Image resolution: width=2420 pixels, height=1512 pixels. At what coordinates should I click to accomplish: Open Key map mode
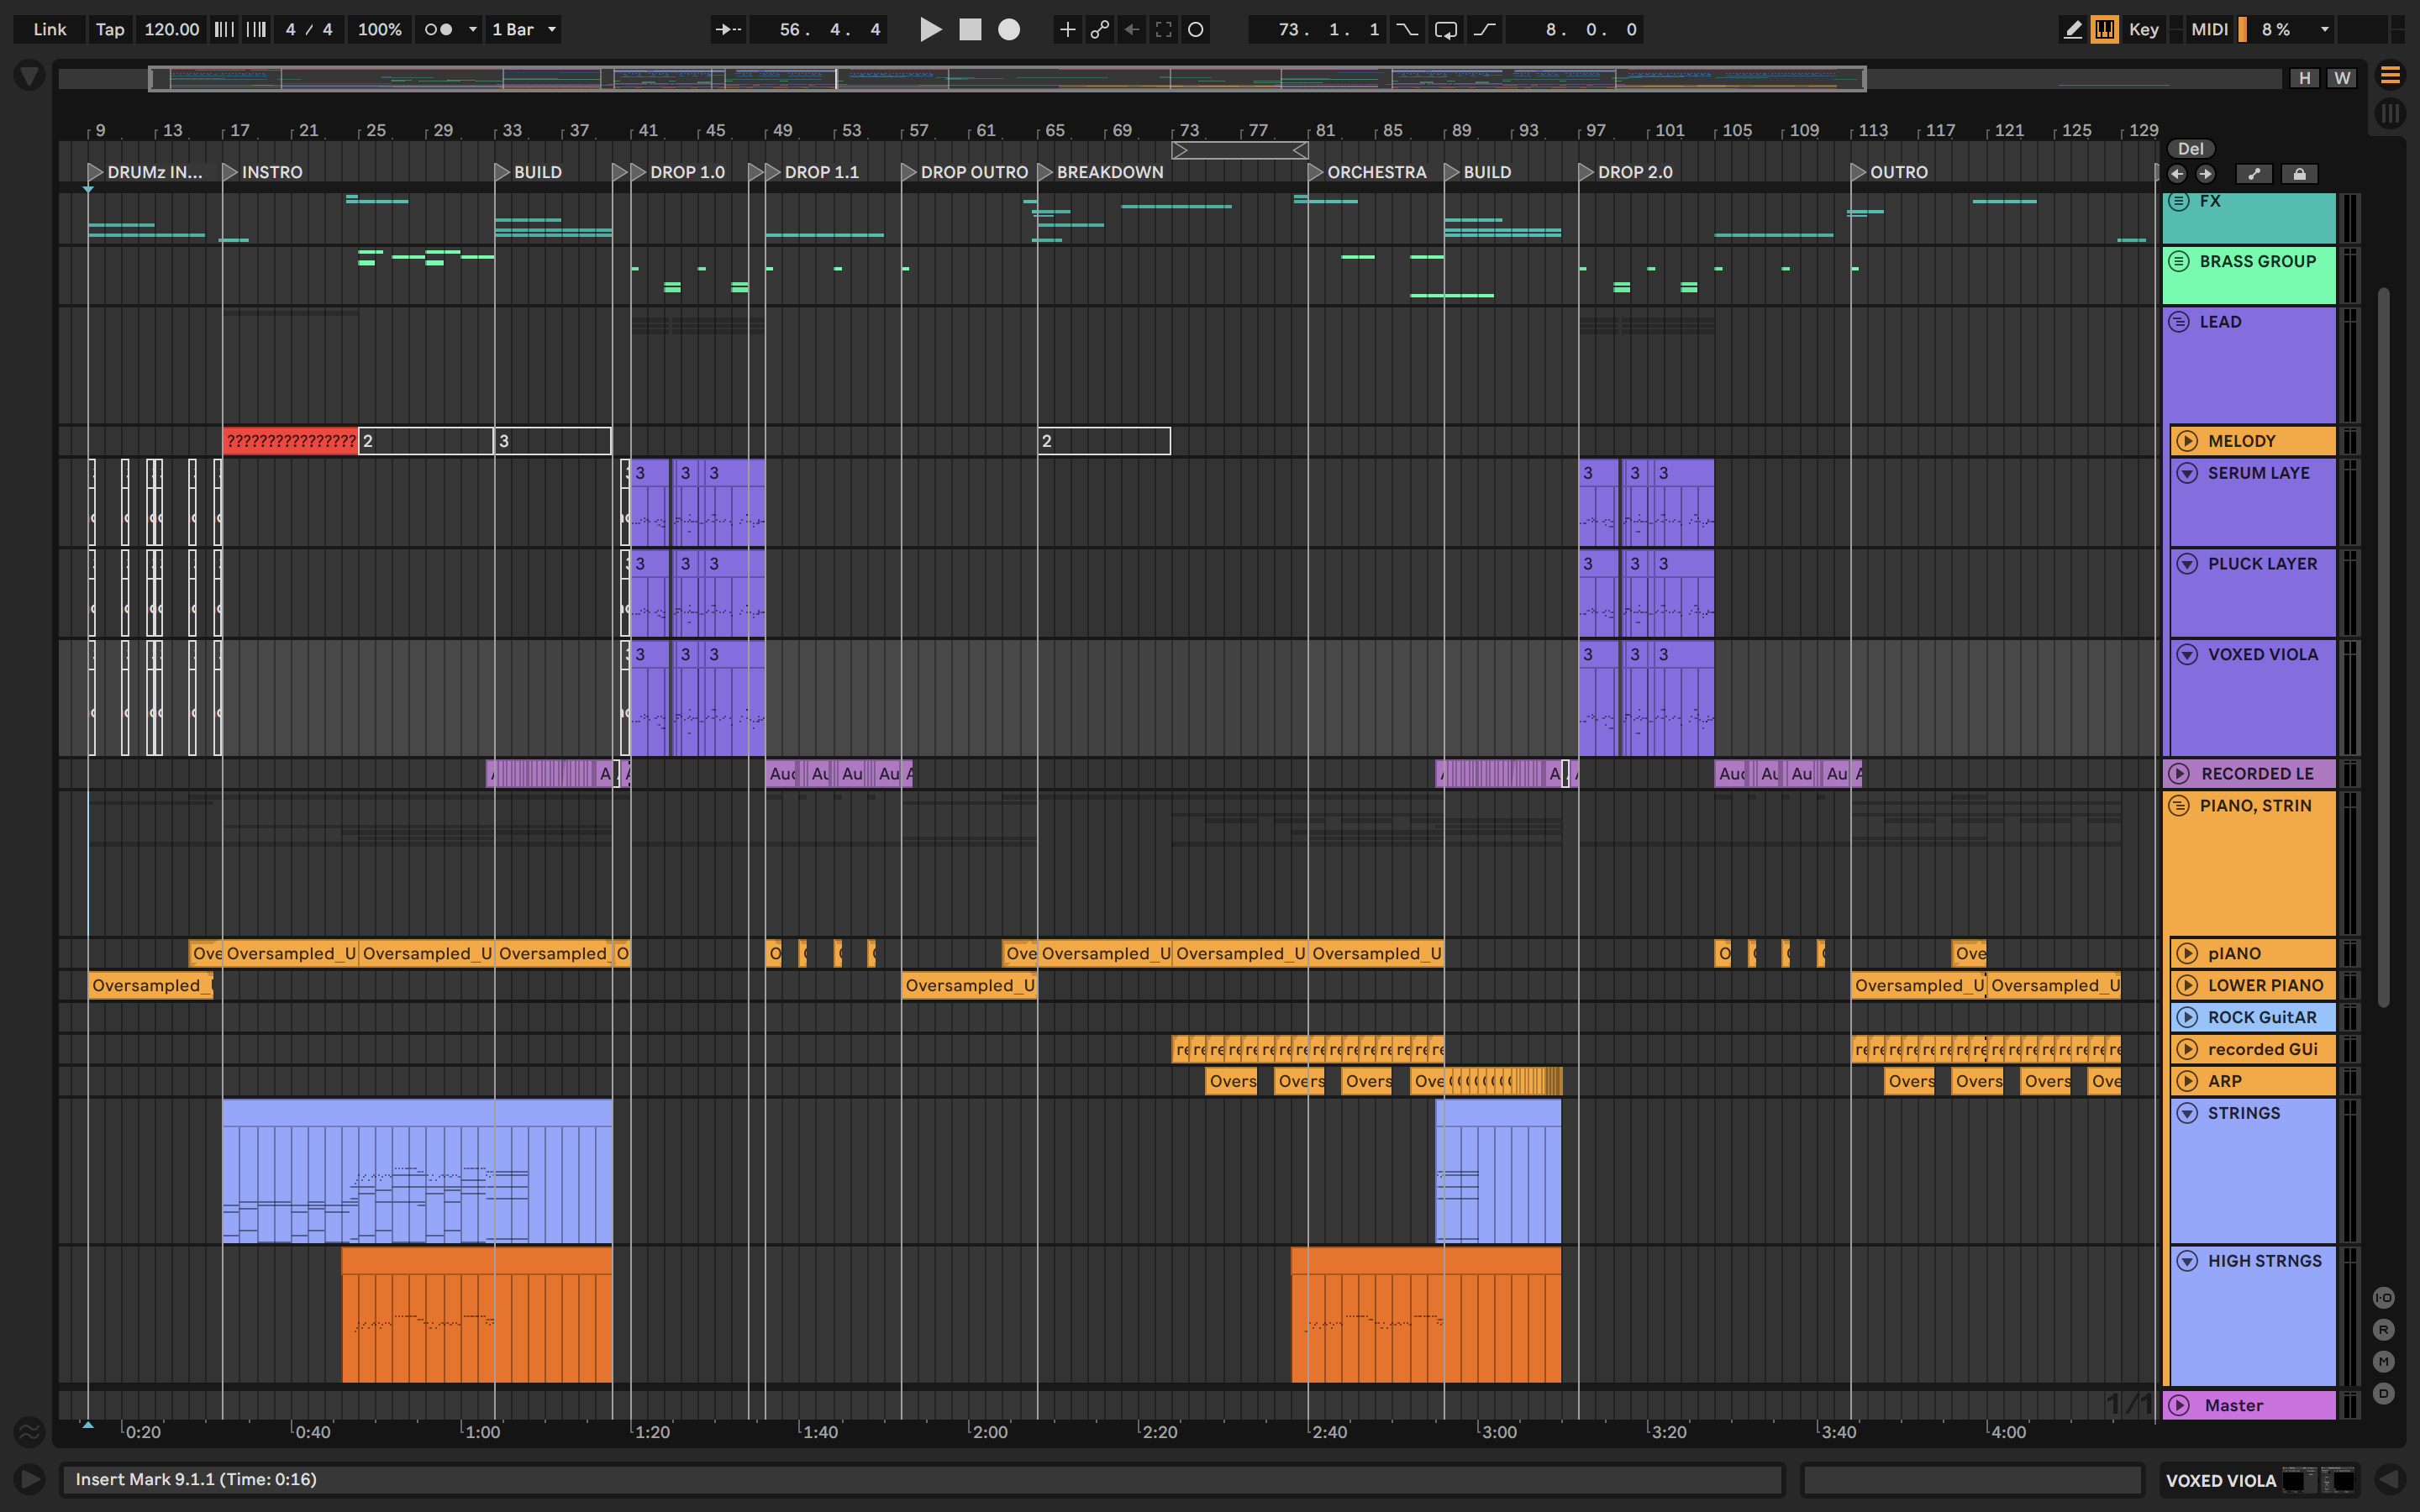[2143, 29]
